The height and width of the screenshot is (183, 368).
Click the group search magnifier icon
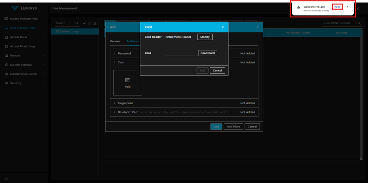point(77,23)
